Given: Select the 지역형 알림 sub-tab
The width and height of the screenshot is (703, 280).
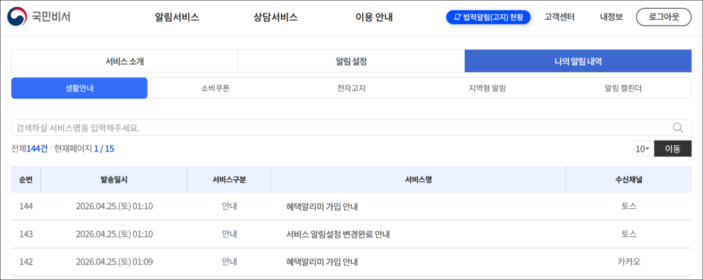Looking at the screenshot, I should pos(487,89).
